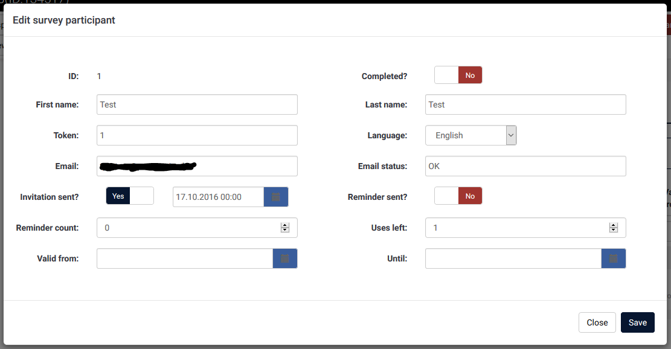Screen dimensions: 671x349
Task: Toggle the Completed switch
Action: coord(458,75)
